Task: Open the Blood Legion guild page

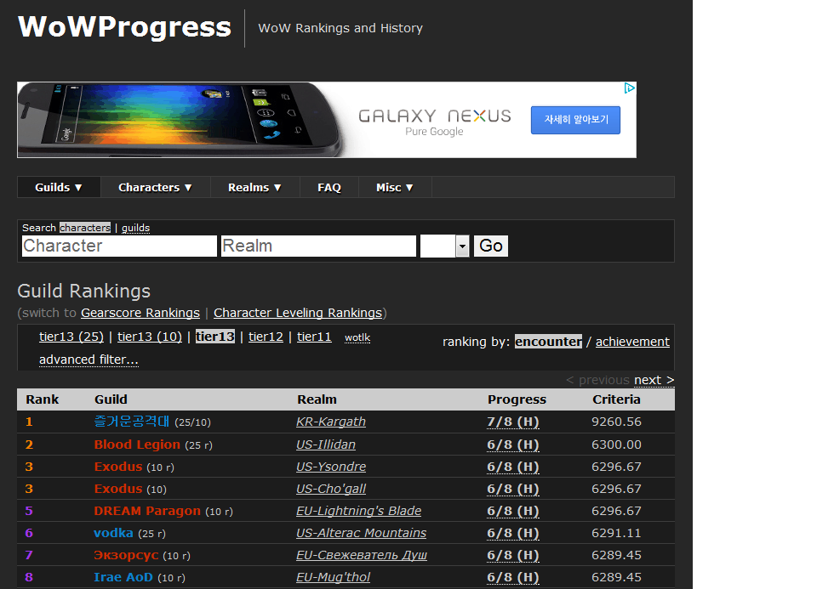Action: pos(137,445)
